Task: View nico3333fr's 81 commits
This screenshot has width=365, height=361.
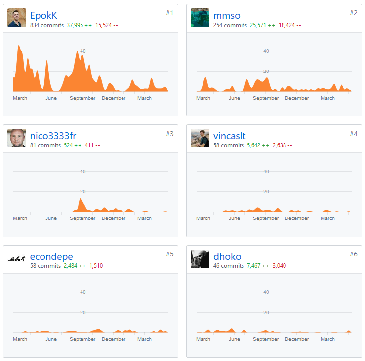Action: click(x=45, y=145)
